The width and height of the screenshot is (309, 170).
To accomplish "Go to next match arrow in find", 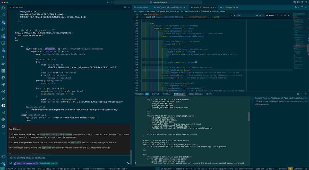I will (281, 15).
